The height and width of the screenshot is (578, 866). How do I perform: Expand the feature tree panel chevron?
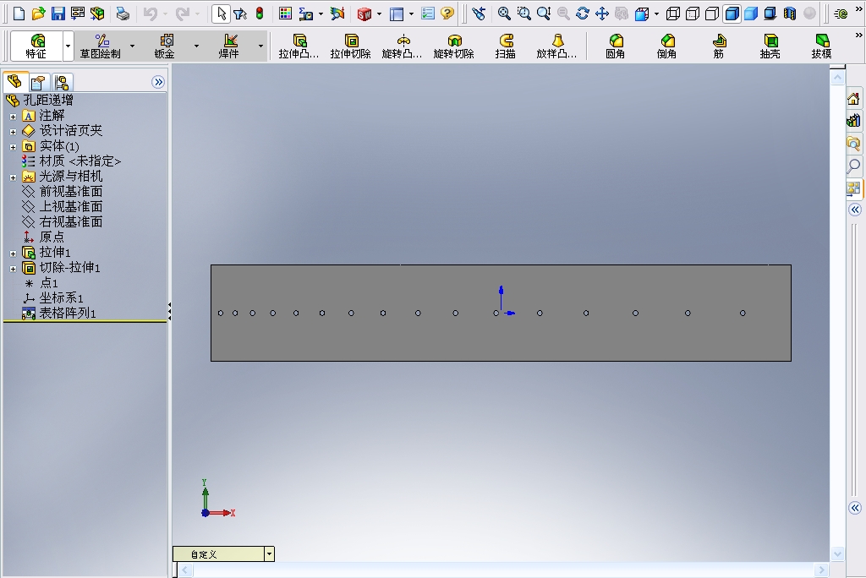(158, 82)
